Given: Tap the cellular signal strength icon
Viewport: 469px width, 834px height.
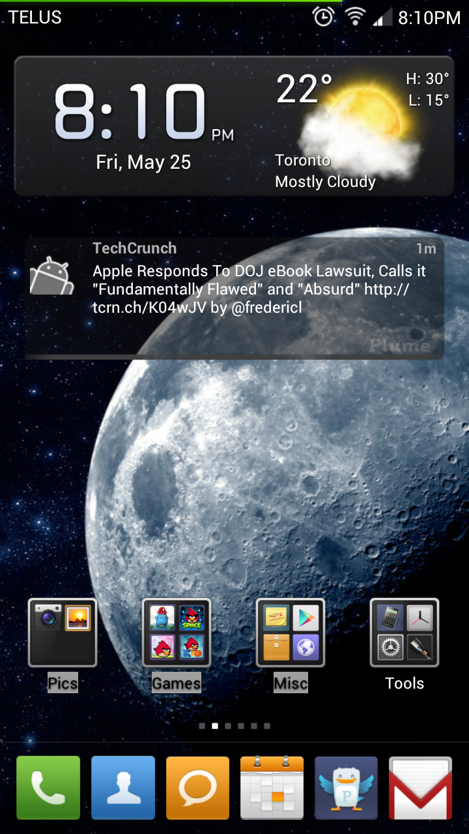Looking at the screenshot, I should pos(382,17).
